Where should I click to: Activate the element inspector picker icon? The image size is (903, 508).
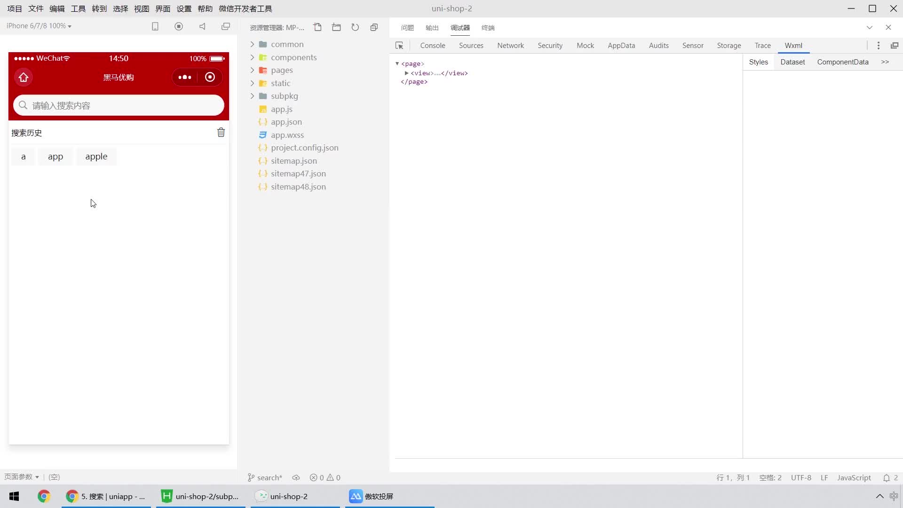pyautogui.click(x=399, y=46)
